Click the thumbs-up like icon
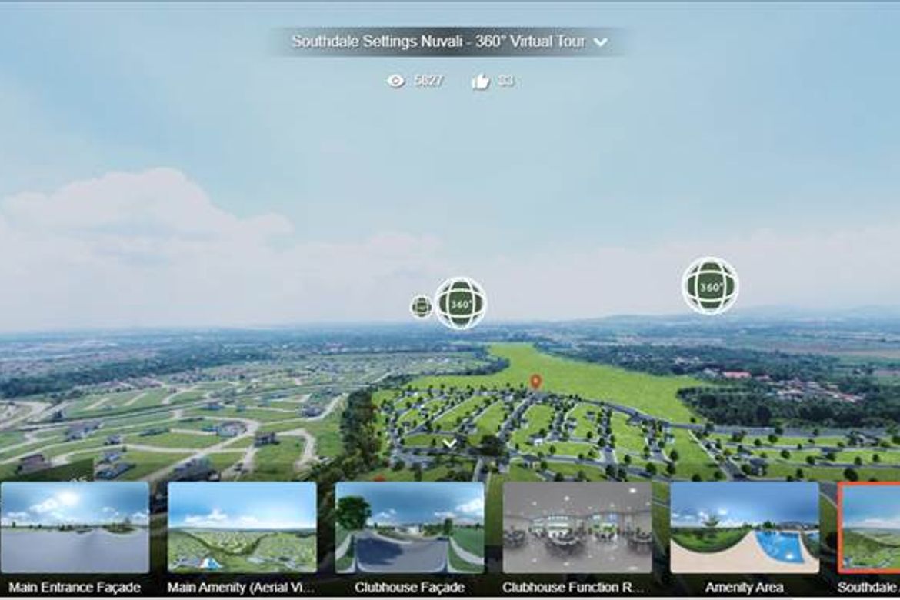 (481, 82)
